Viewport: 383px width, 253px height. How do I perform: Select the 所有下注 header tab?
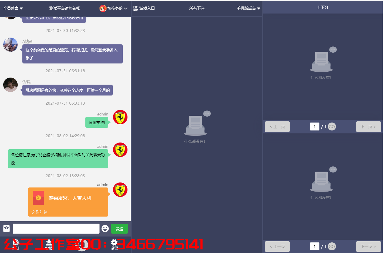pos(197,9)
